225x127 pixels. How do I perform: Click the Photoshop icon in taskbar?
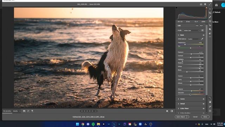(114, 124)
